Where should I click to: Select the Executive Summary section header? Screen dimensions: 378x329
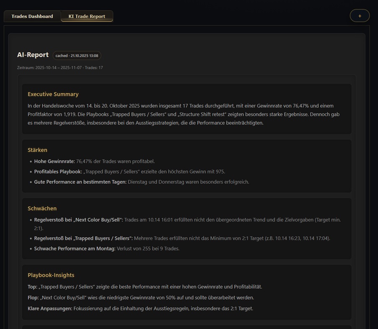53,94
